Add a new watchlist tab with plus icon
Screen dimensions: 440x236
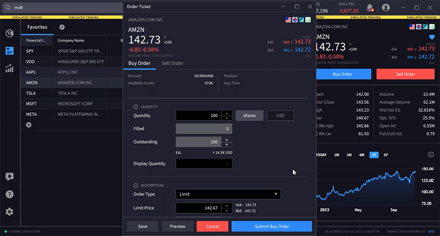(x=62, y=27)
